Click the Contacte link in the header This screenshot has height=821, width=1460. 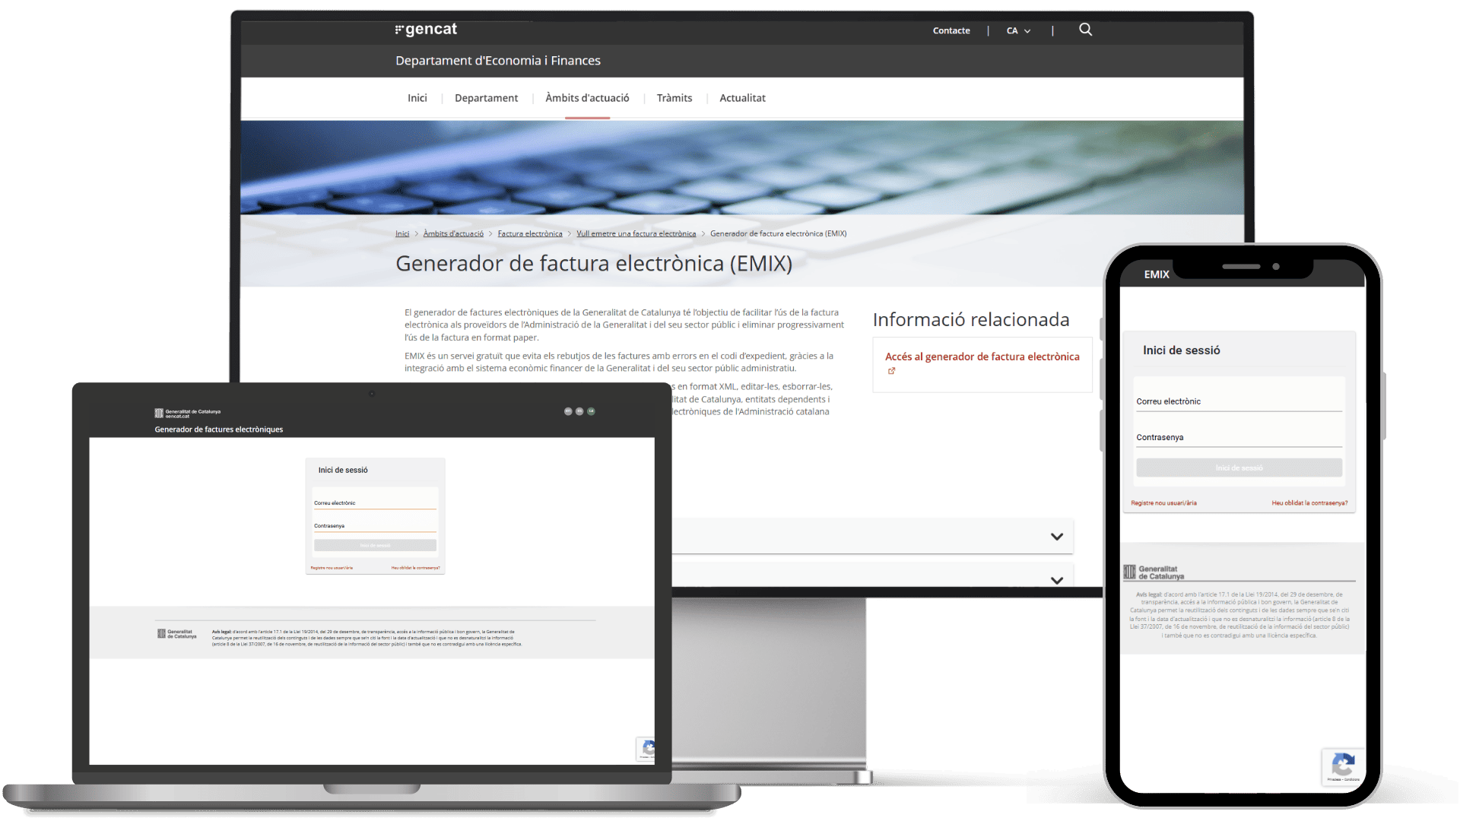(951, 30)
